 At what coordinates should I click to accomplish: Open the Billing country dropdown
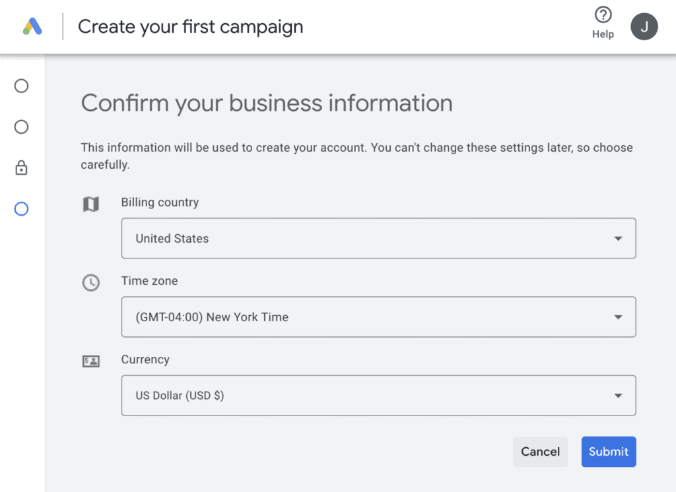[x=618, y=238]
